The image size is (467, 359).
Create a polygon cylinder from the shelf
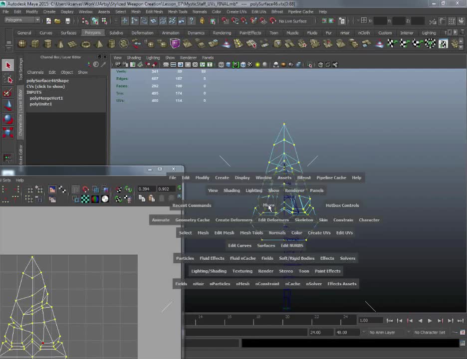coord(48,44)
